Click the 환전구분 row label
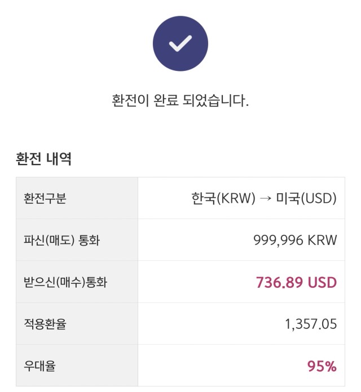The image size is (361, 392). tap(45, 198)
